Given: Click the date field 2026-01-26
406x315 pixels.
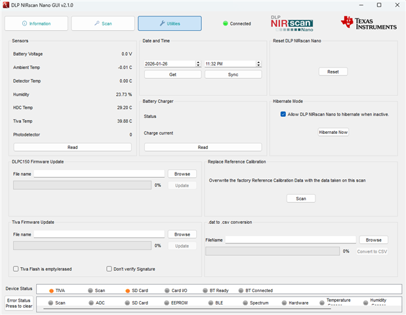Looking at the screenshot, I should point(170,64).
